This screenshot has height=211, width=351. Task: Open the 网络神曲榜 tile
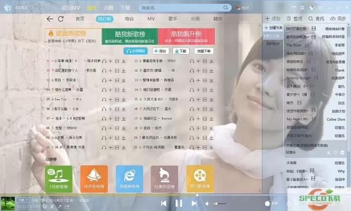click(x=129, y=178)
